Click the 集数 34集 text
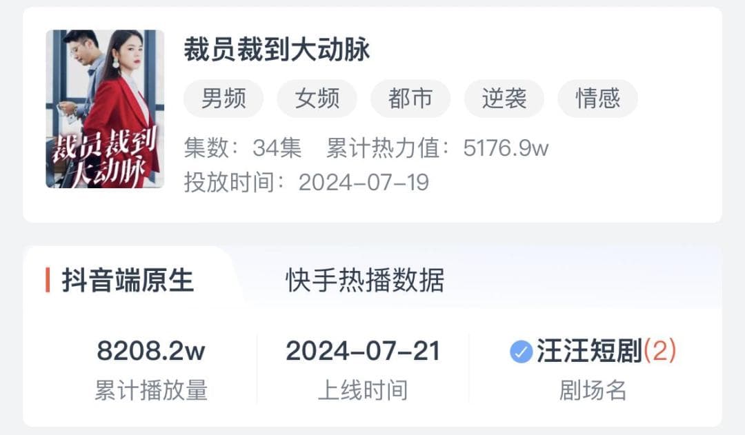Image resolution: width=745 pixels, height=435 pixels. coord(242,148)
